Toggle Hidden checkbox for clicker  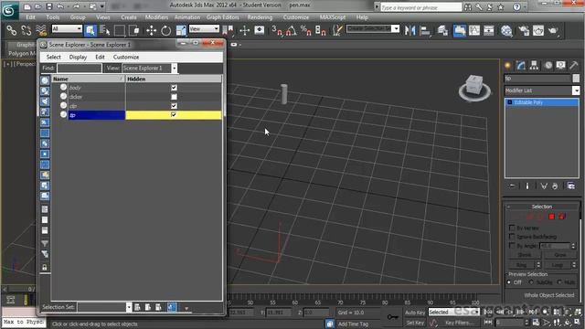tap(174, 97)
